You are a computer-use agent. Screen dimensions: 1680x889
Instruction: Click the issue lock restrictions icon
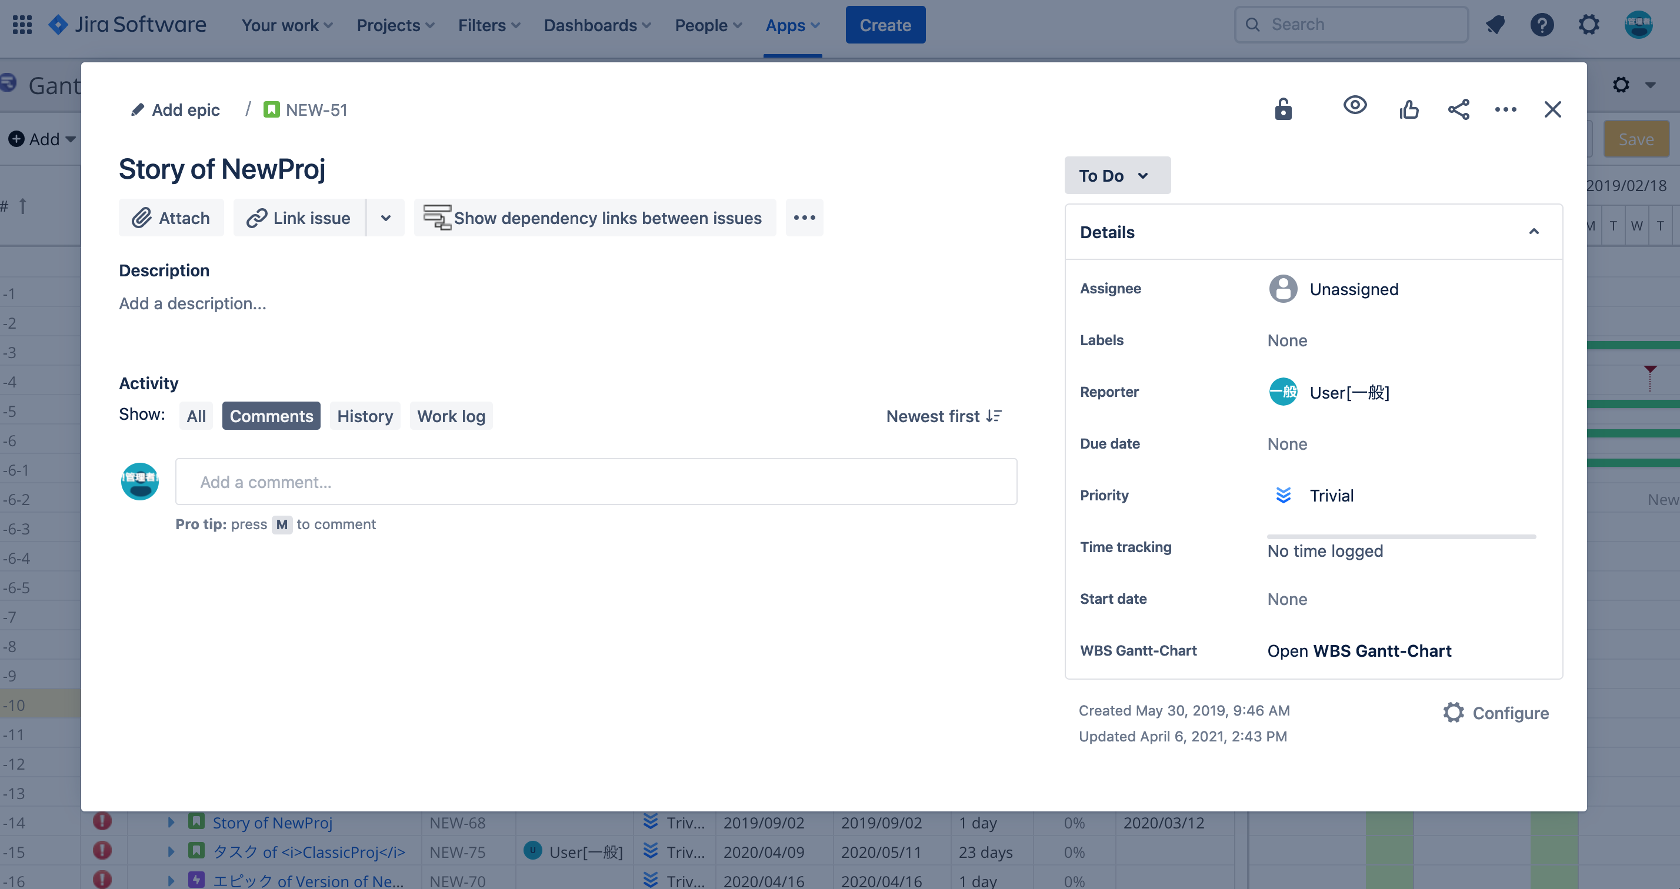[x=1283, y=109]
